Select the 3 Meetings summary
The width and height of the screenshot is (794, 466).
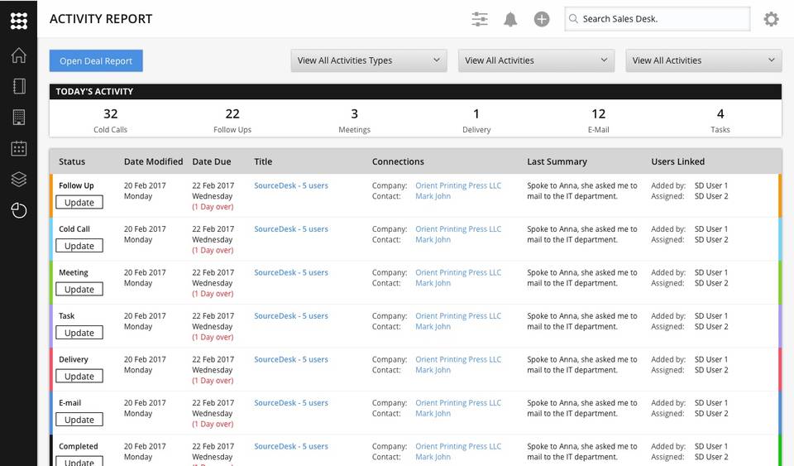click(x=355, y=121)
